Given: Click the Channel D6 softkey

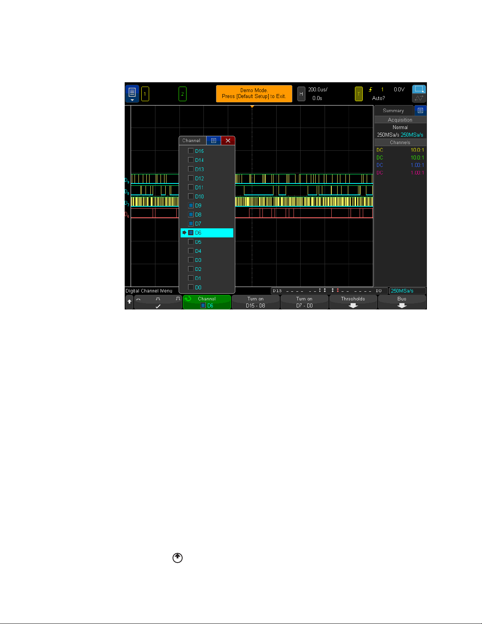Looking at the screenshot, I should point(207,302).
